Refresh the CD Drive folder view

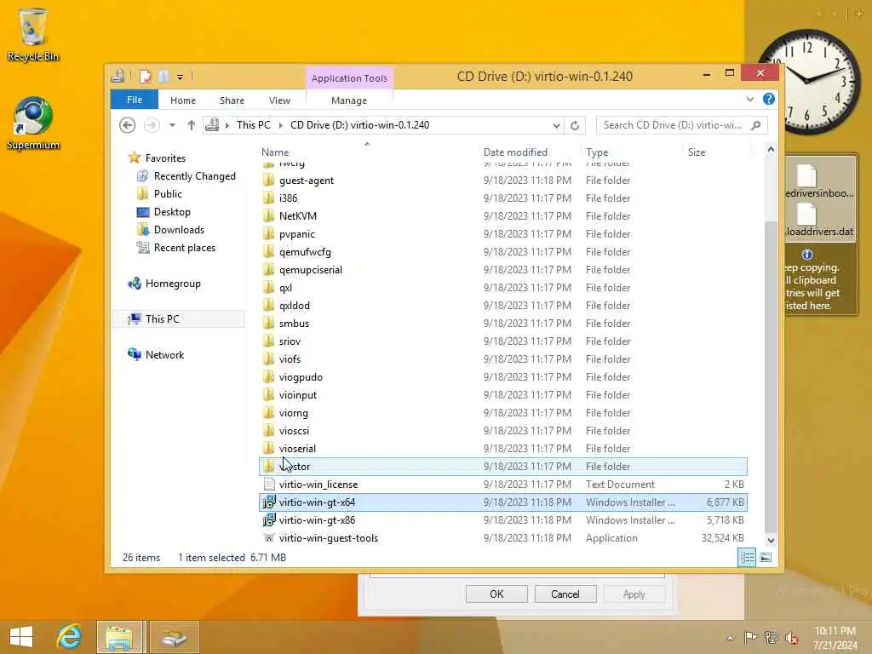click(x=575, y=125)
